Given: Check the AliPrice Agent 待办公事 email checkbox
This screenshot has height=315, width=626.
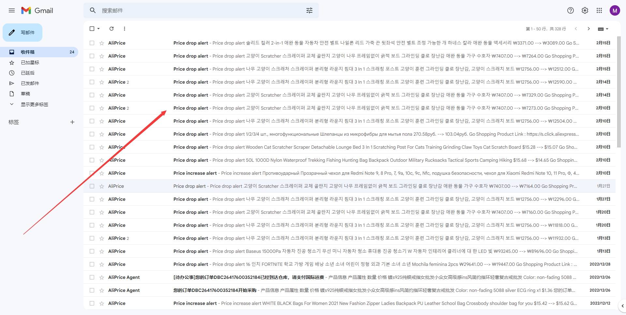Looking at the screenshot, I should pos(92,277).
